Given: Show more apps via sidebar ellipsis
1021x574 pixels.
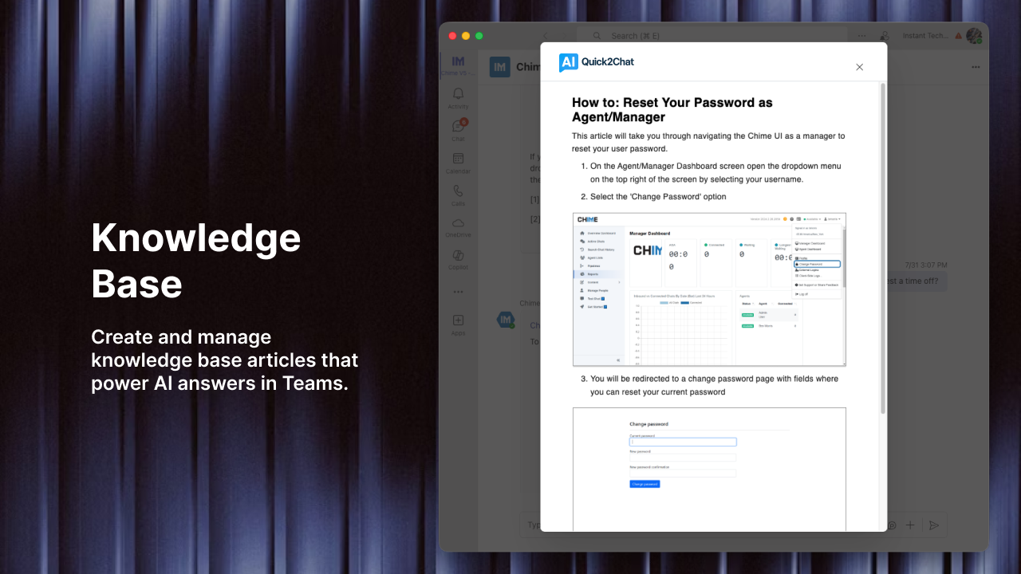Looking at the screenshot, I should pyautogui.click(x=458, y=292).
